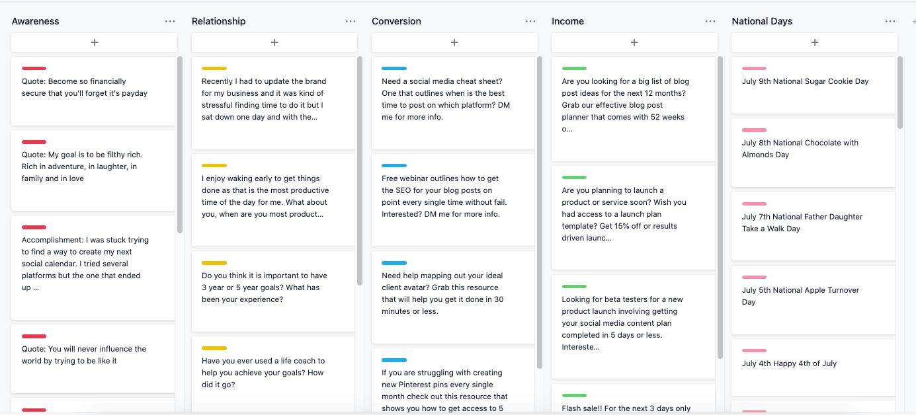The image size is (916, 415).
Task: Open the Income column options menu
Action: click(x=710, y=21)
